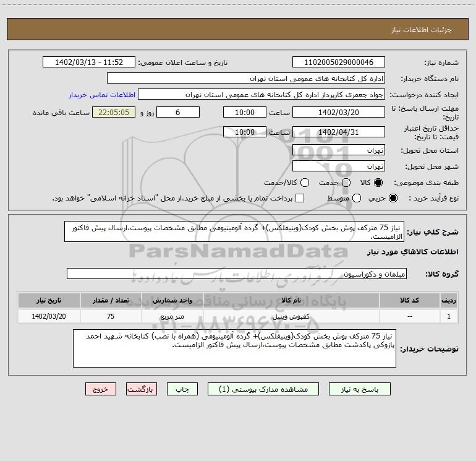
Task: Open the اطلاعات تماس خریدار link
Action: point(102,95)
